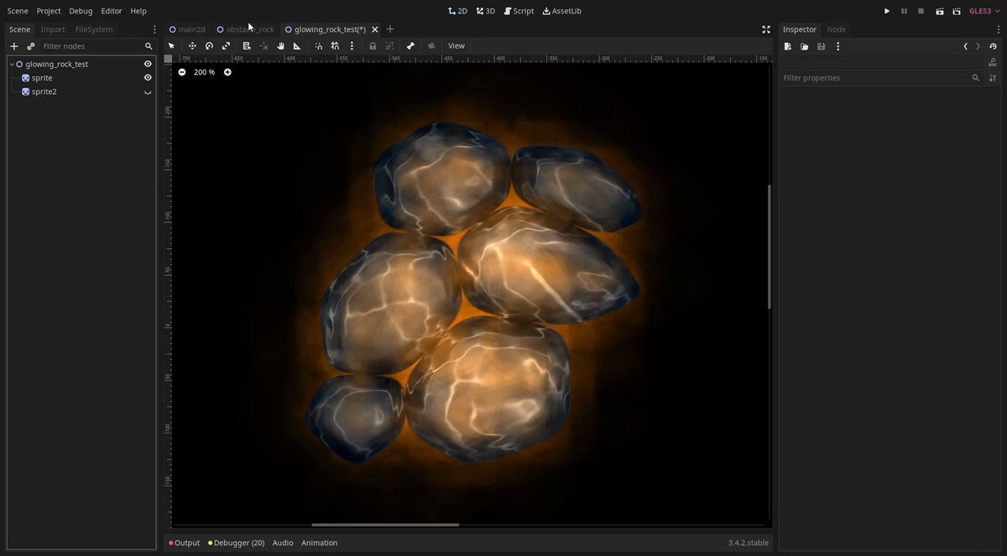This screenshot has width=1007, height=556.
Task: Switch to the FileSystem tab
Action: pos(94,29)
